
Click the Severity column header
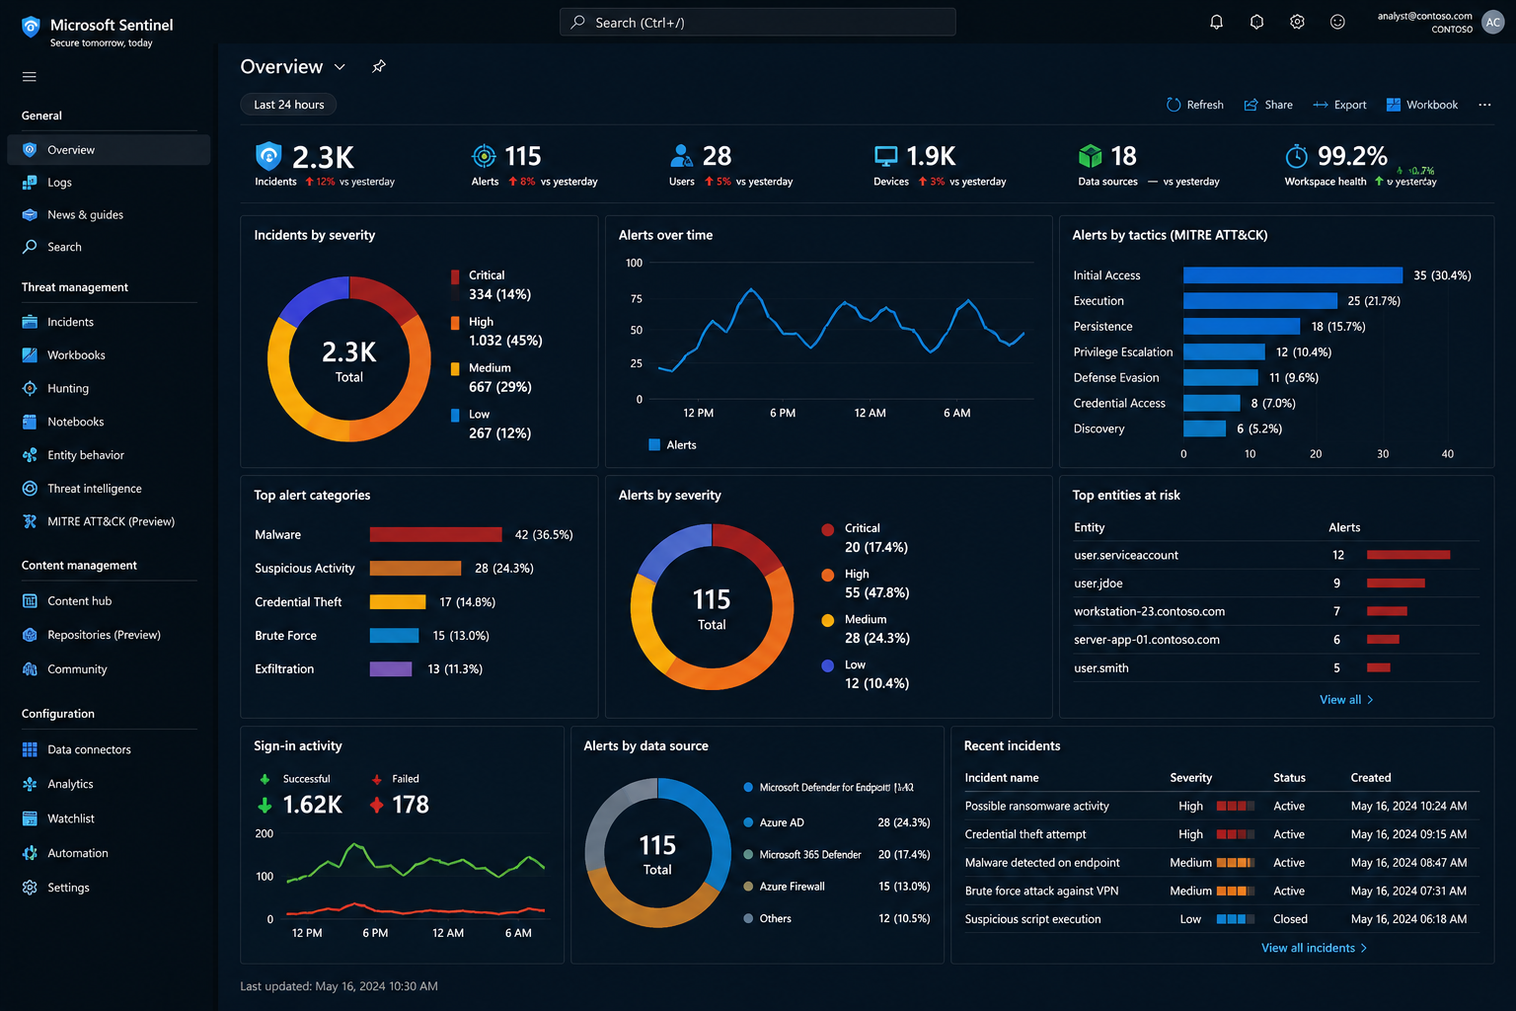point(1191,778)
